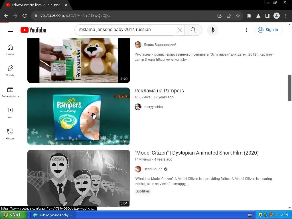Screen dimensions: 292x219
Task: Click the 14M views 4 years ago text
Action: point(153,159)
